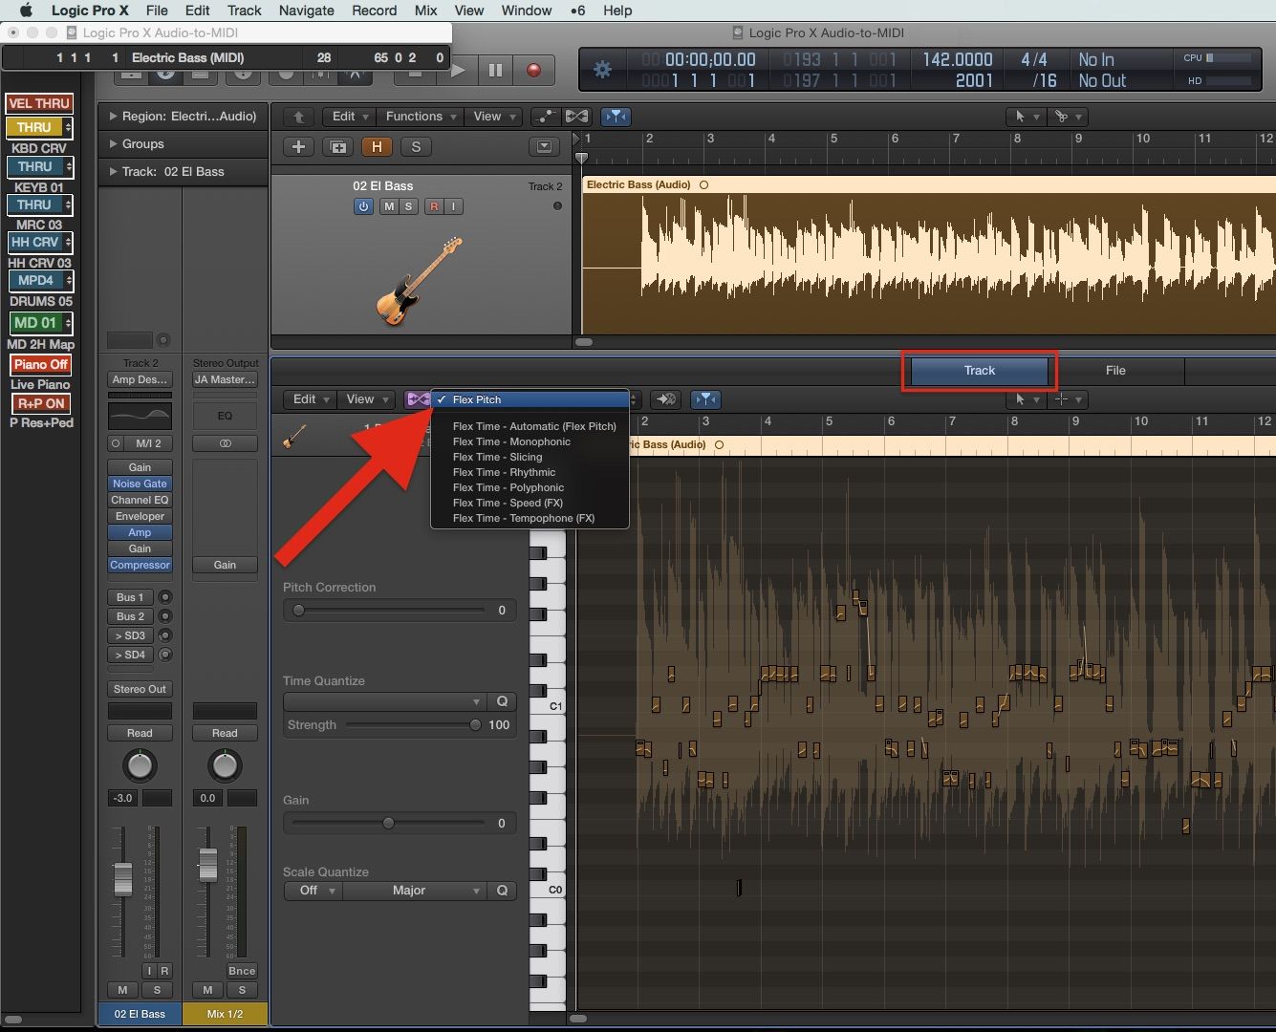Click the MIDI-in arrow icon in editor toolbar

pyautogui.click(x=665, y=399)
